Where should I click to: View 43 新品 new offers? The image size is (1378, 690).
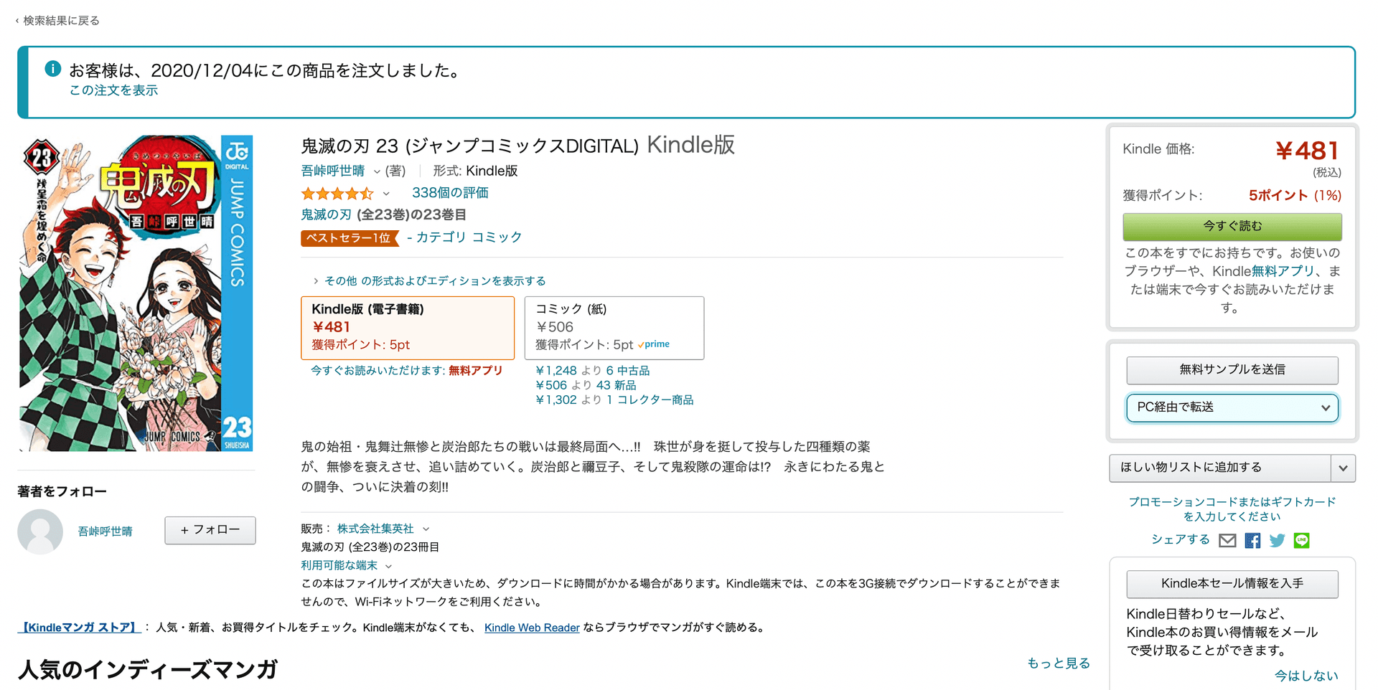617,385
